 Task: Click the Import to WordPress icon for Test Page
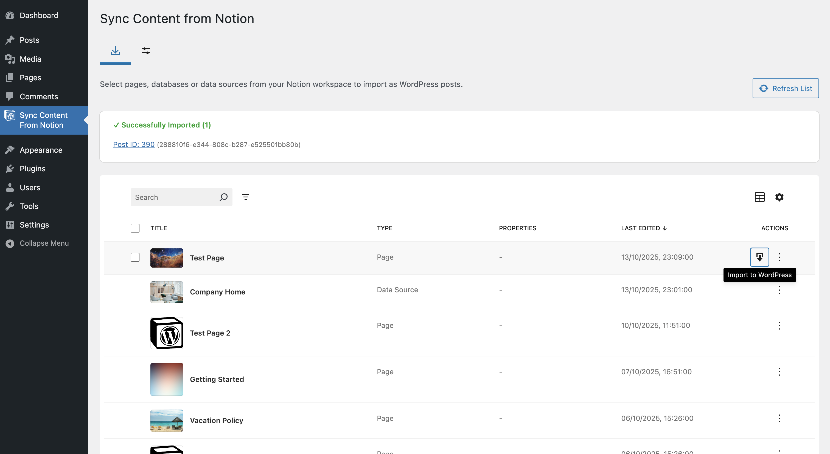click(759, 257)
